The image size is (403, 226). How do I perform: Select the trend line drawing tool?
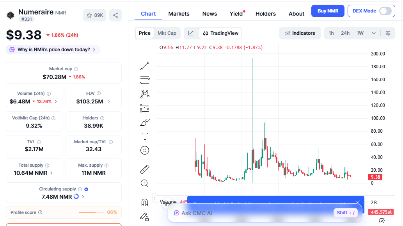145,66
